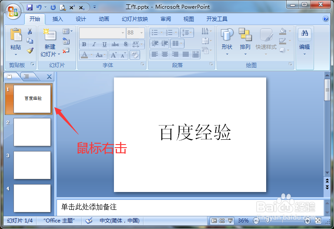Viewport: 334px width, 229px height.
Task: Switch to Outline pane tab
Action: pyautogui.click(x=27, y=76)
